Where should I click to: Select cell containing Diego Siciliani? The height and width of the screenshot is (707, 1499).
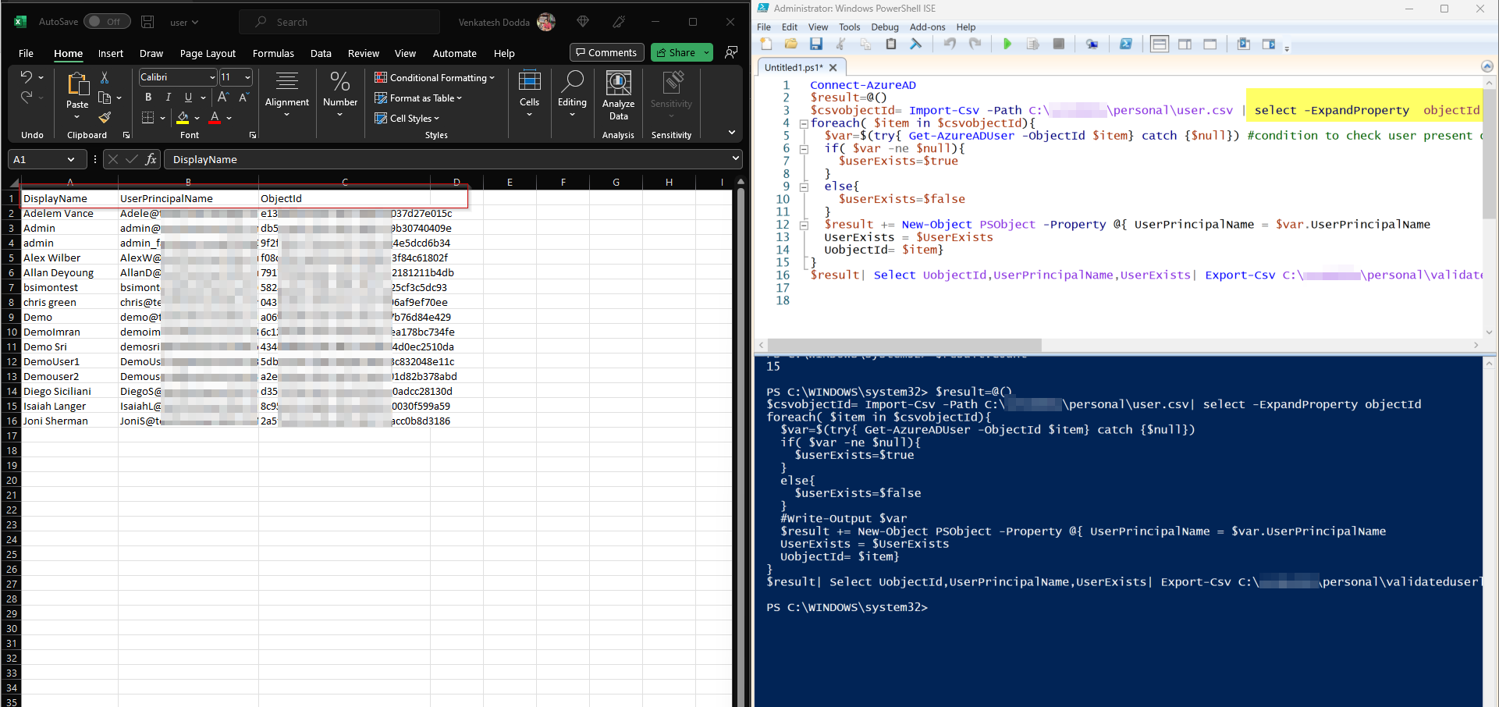click(69, 392)
